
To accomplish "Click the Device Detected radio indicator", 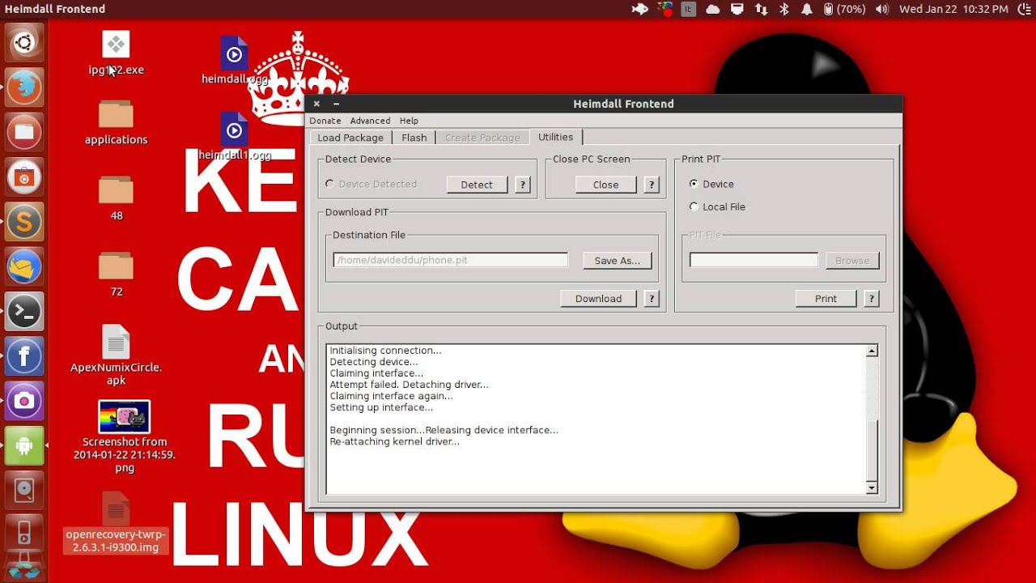I will pyautogui.click(x=329, y=184).
